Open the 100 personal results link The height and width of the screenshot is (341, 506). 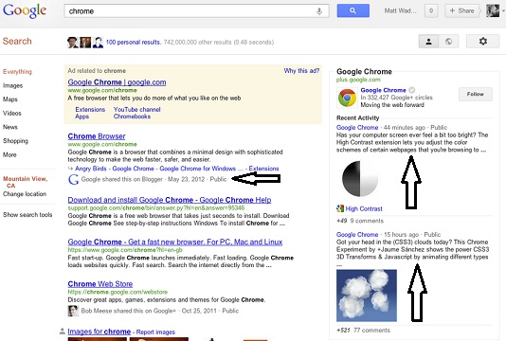point(134,43)
